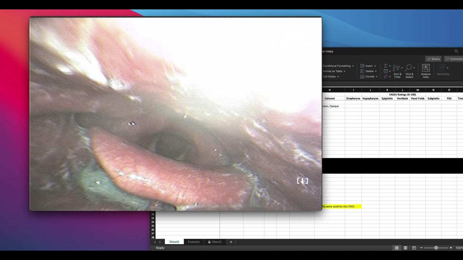463x260 pixels.
Task: Switch to Page Break Preview icon
Action: [413, 248]
